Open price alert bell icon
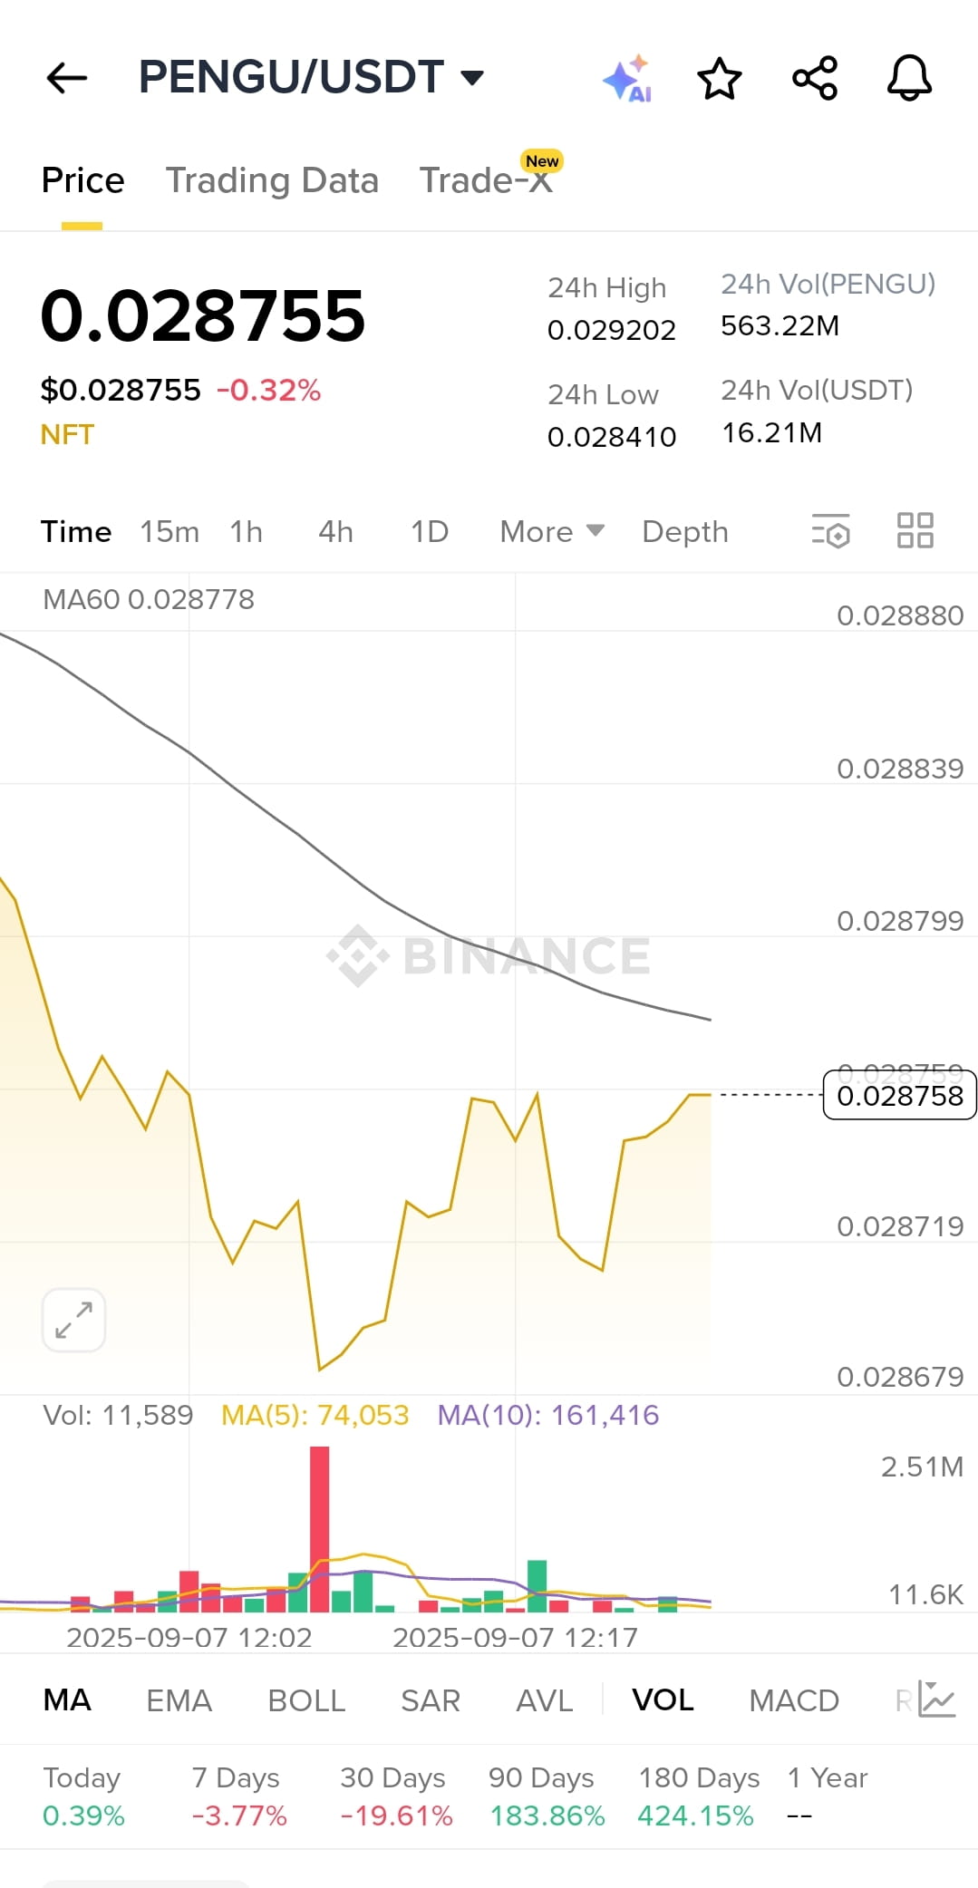This screenshot has width=978, height=1888. [x=909, y=78]
